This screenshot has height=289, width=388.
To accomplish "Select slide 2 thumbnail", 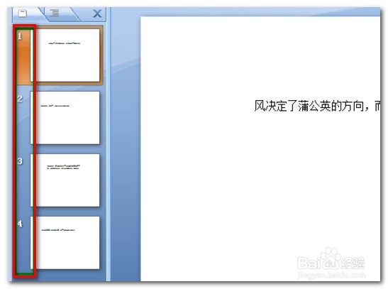I will 65,118.
